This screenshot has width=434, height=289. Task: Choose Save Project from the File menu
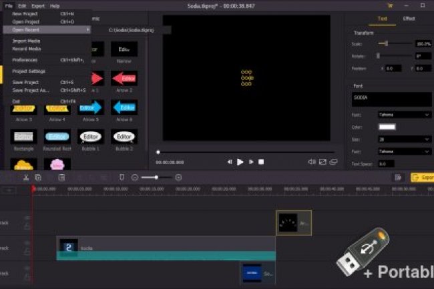point(47,82)
